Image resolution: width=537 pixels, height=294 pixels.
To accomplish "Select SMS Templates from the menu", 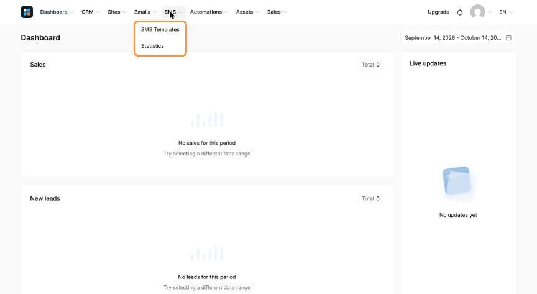I will tap(160, 29).
